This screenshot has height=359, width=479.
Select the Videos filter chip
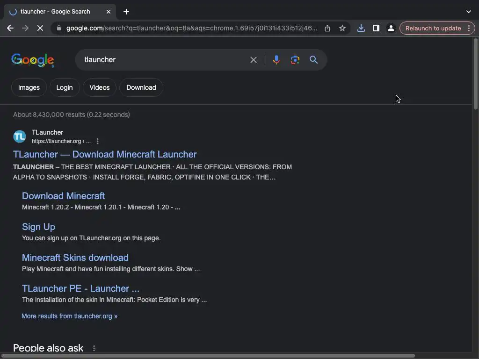pyautogui.click(x=99, y=87)
